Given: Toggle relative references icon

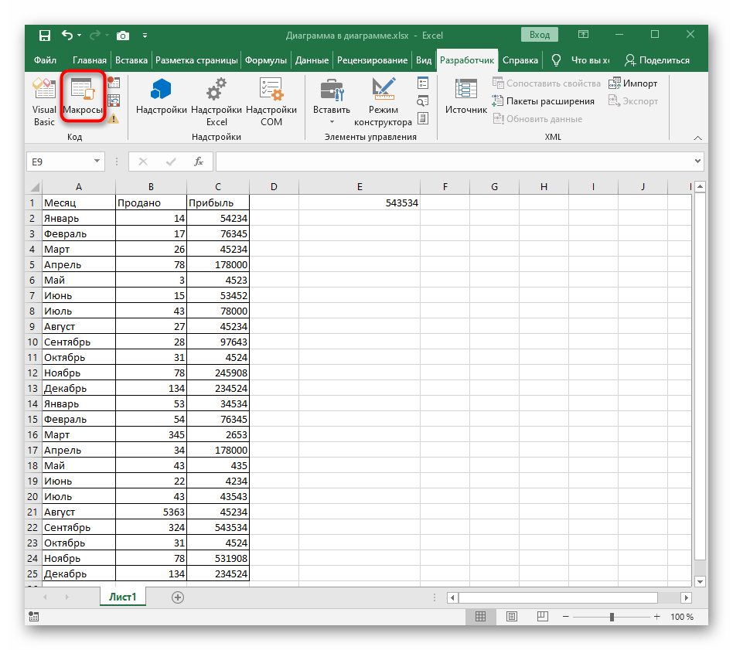Looking at the screenshot, I should click(114, 101).
